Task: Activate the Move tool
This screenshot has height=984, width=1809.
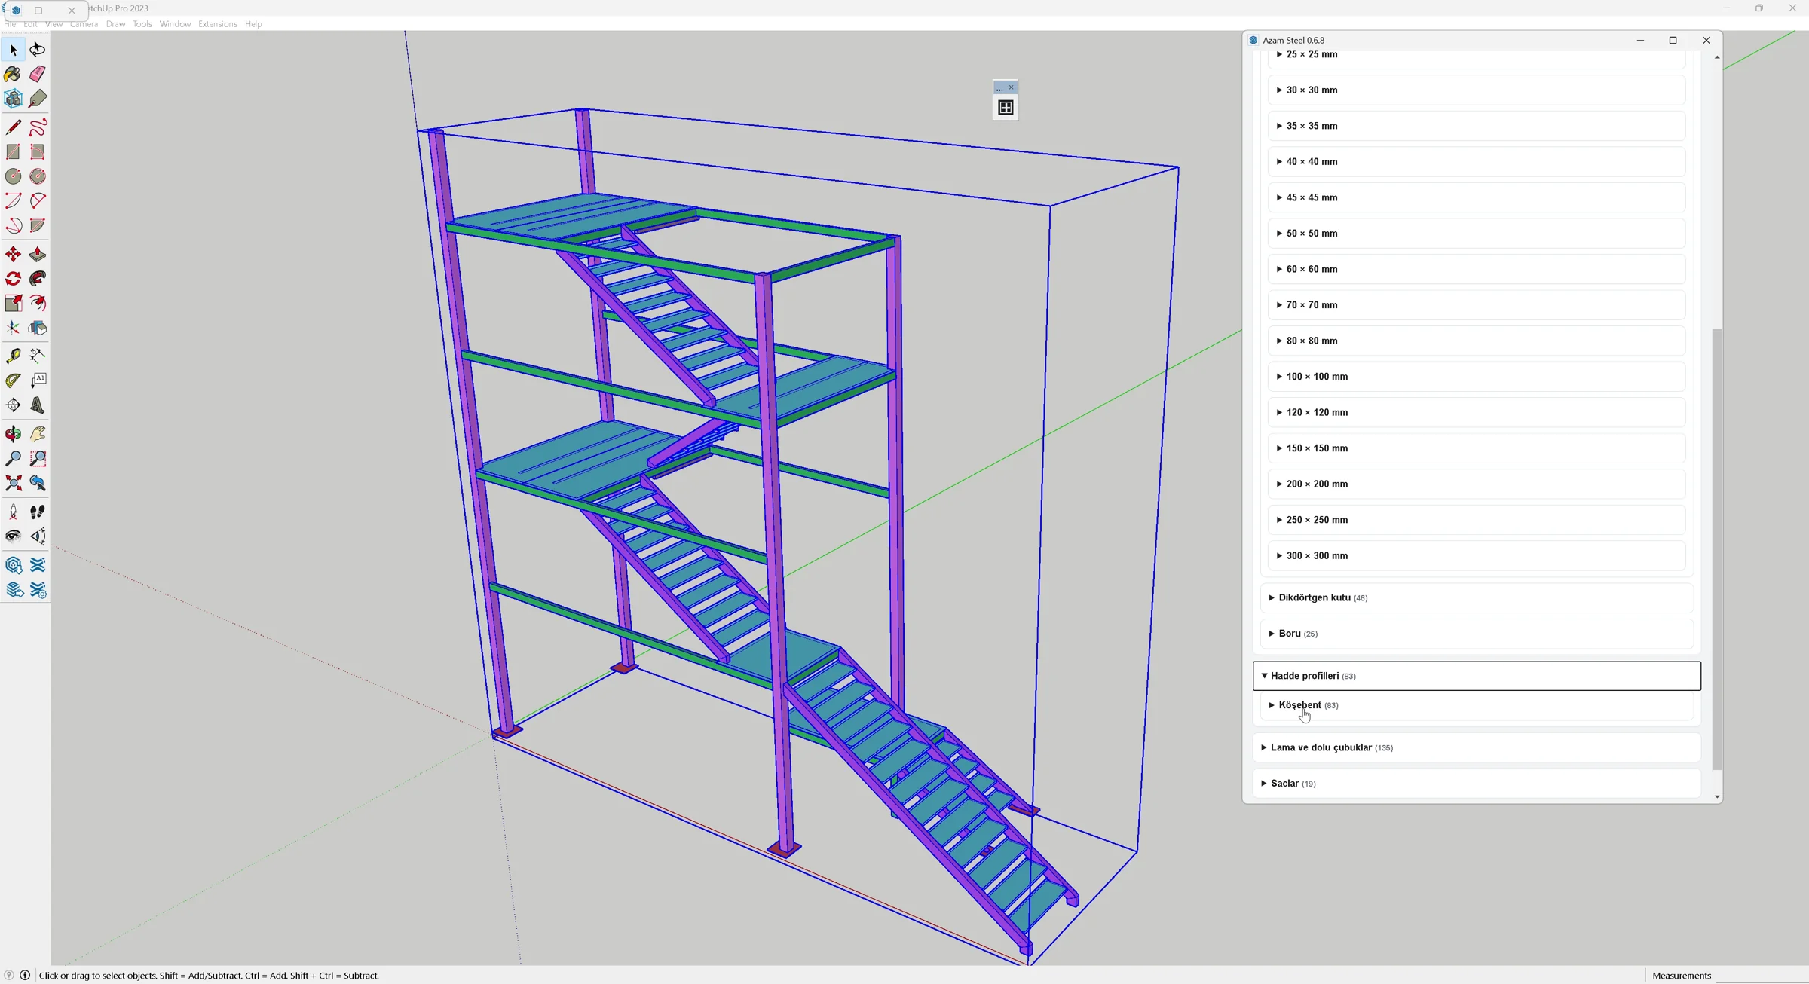Action: (13, 255)
